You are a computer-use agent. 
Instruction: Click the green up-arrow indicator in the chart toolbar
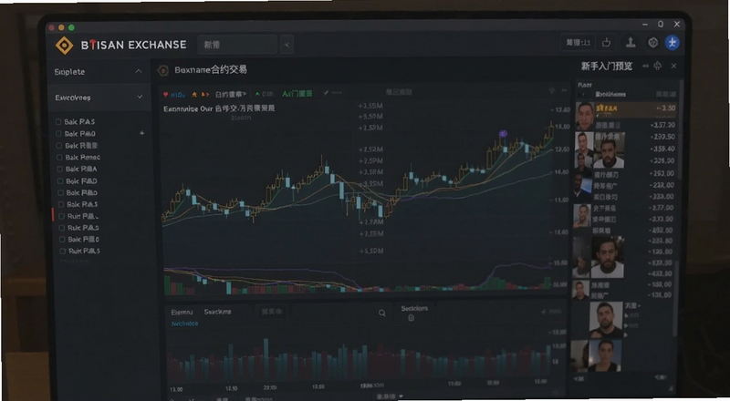click(257, 94)
